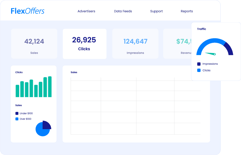This screenshot has height=155, width=241.
Task: Click the Sales pie chart
Action: 43,129
